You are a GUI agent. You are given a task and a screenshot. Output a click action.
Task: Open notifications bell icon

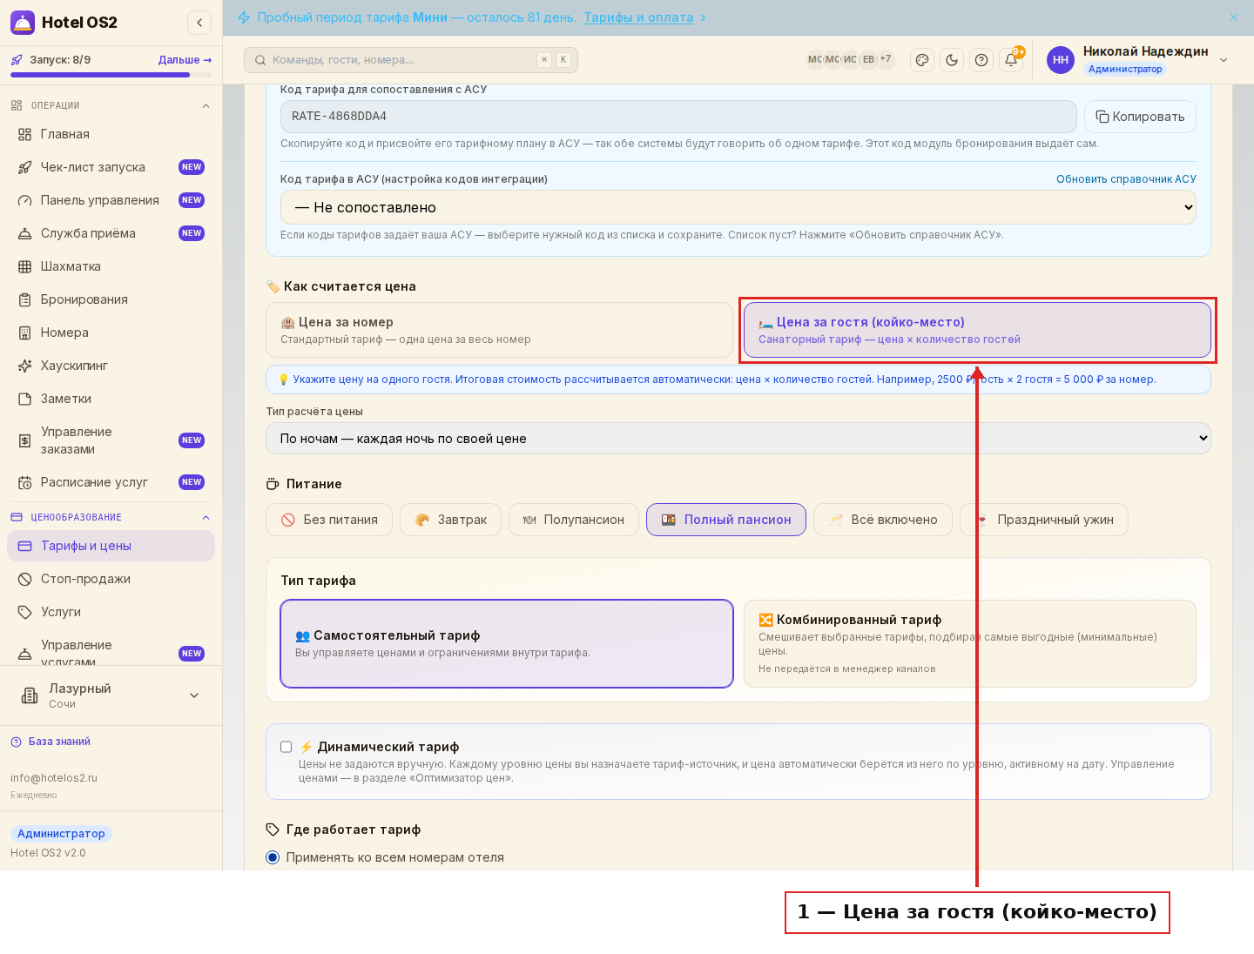1011,60
